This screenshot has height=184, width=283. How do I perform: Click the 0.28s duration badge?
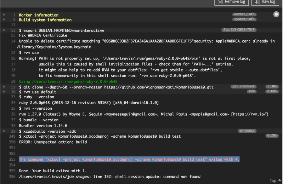[272, 136]
